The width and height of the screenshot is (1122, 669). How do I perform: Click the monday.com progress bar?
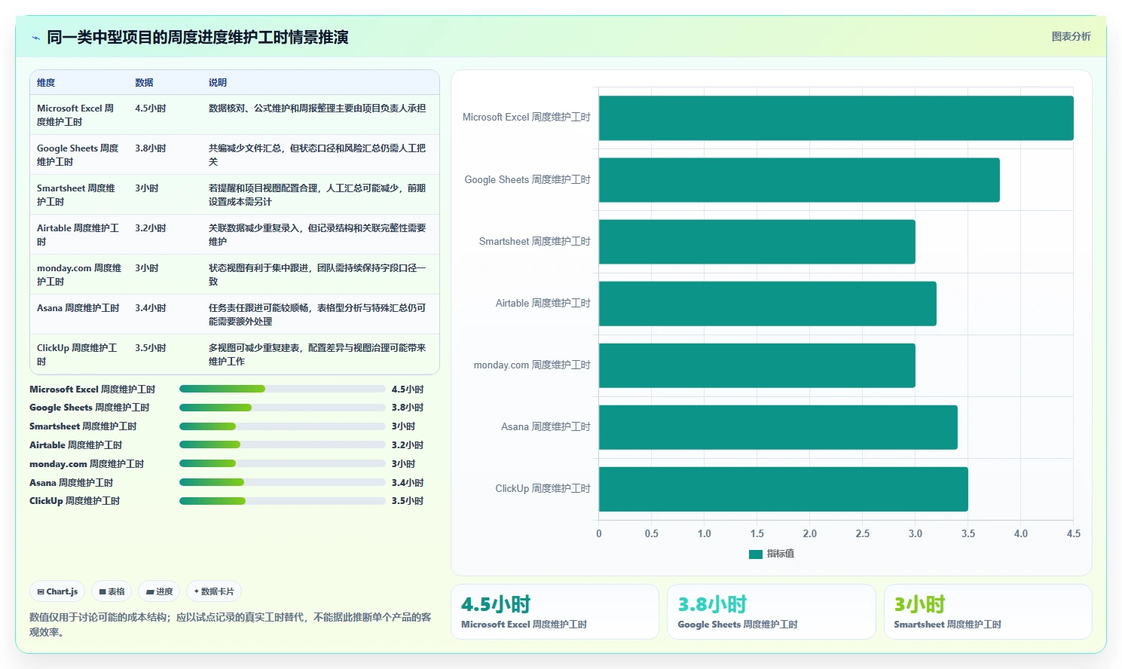tap(283, 463)
